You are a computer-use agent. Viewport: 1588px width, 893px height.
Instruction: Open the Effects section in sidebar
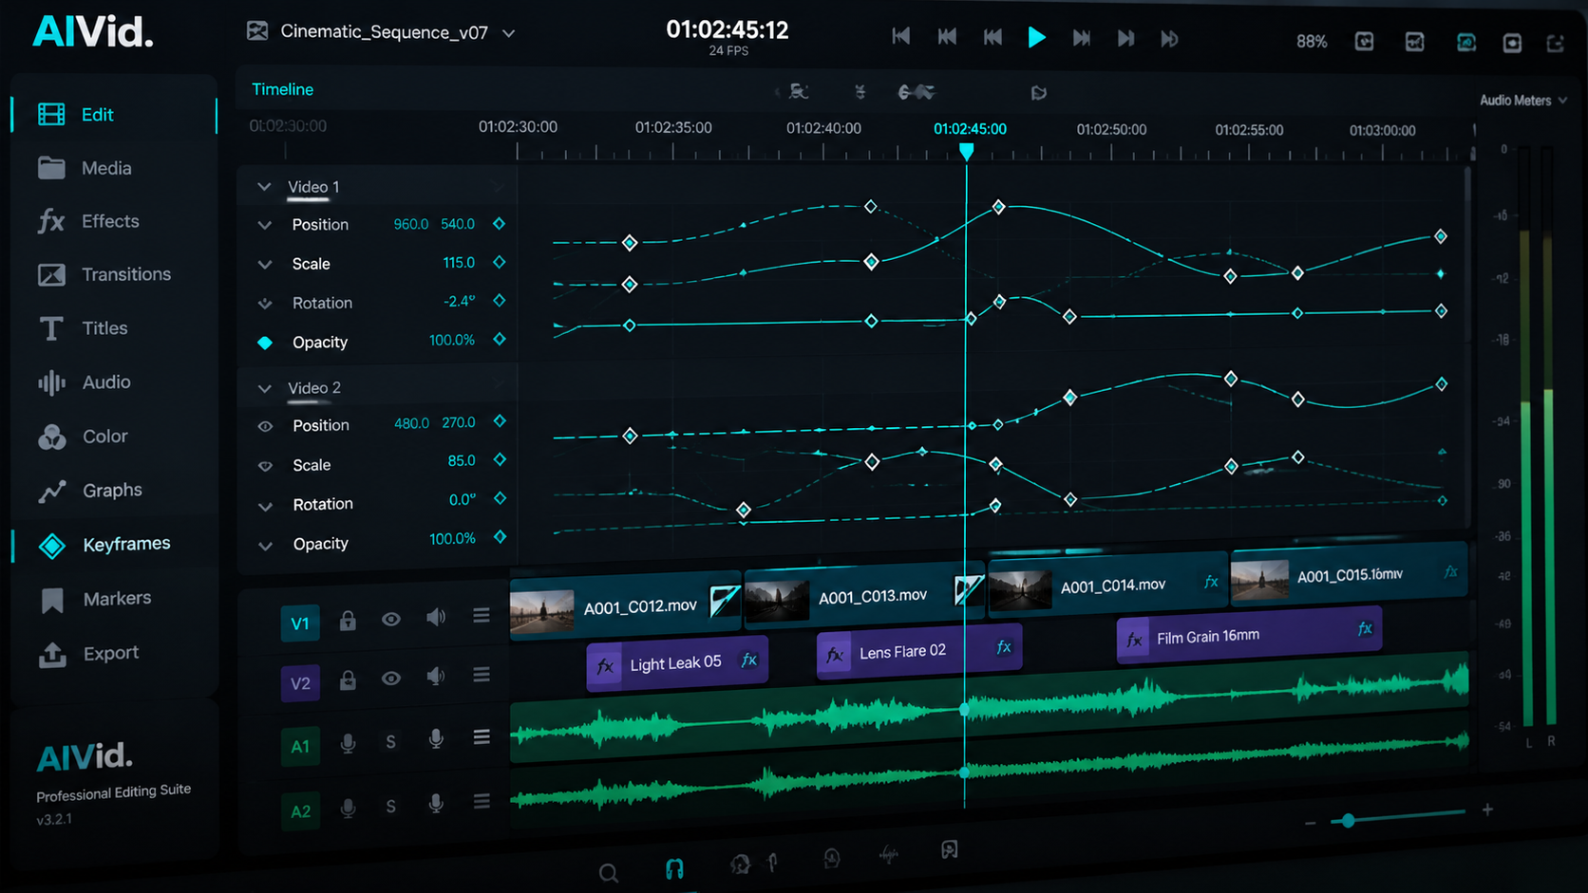click(x=88, y=221)
